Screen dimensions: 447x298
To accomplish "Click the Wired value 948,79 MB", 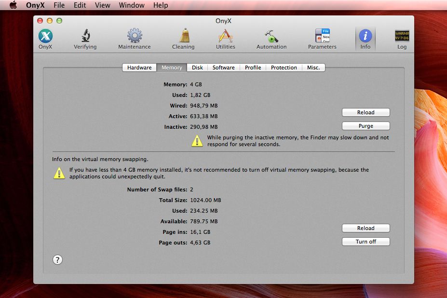I will [x=204, y=106].
